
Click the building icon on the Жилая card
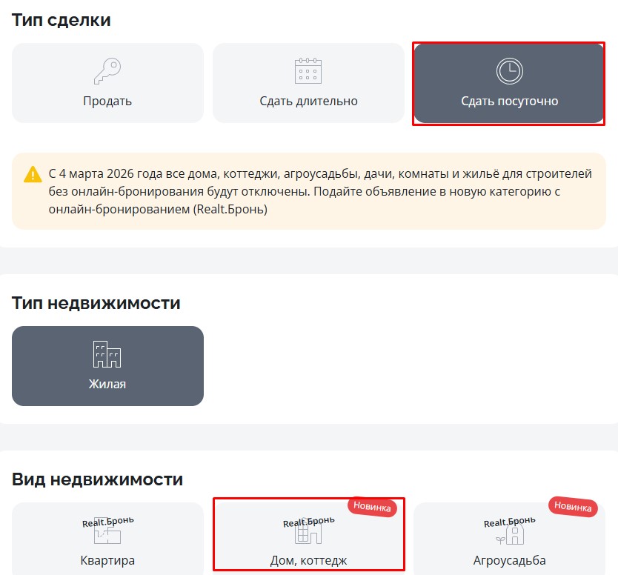(107, 355)
